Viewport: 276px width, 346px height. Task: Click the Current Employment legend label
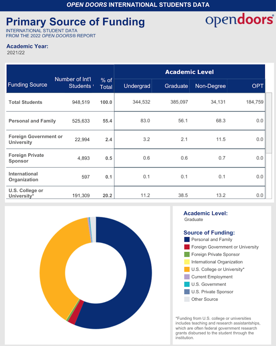click(x=212, y=277)
